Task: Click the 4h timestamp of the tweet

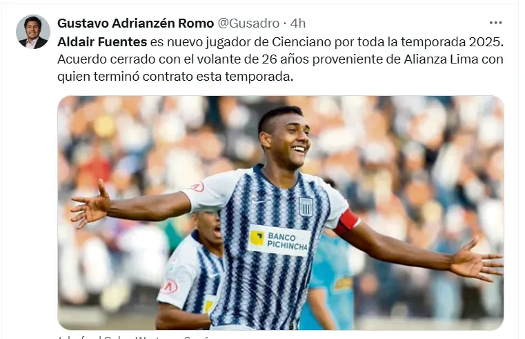Action: (298, 23)
